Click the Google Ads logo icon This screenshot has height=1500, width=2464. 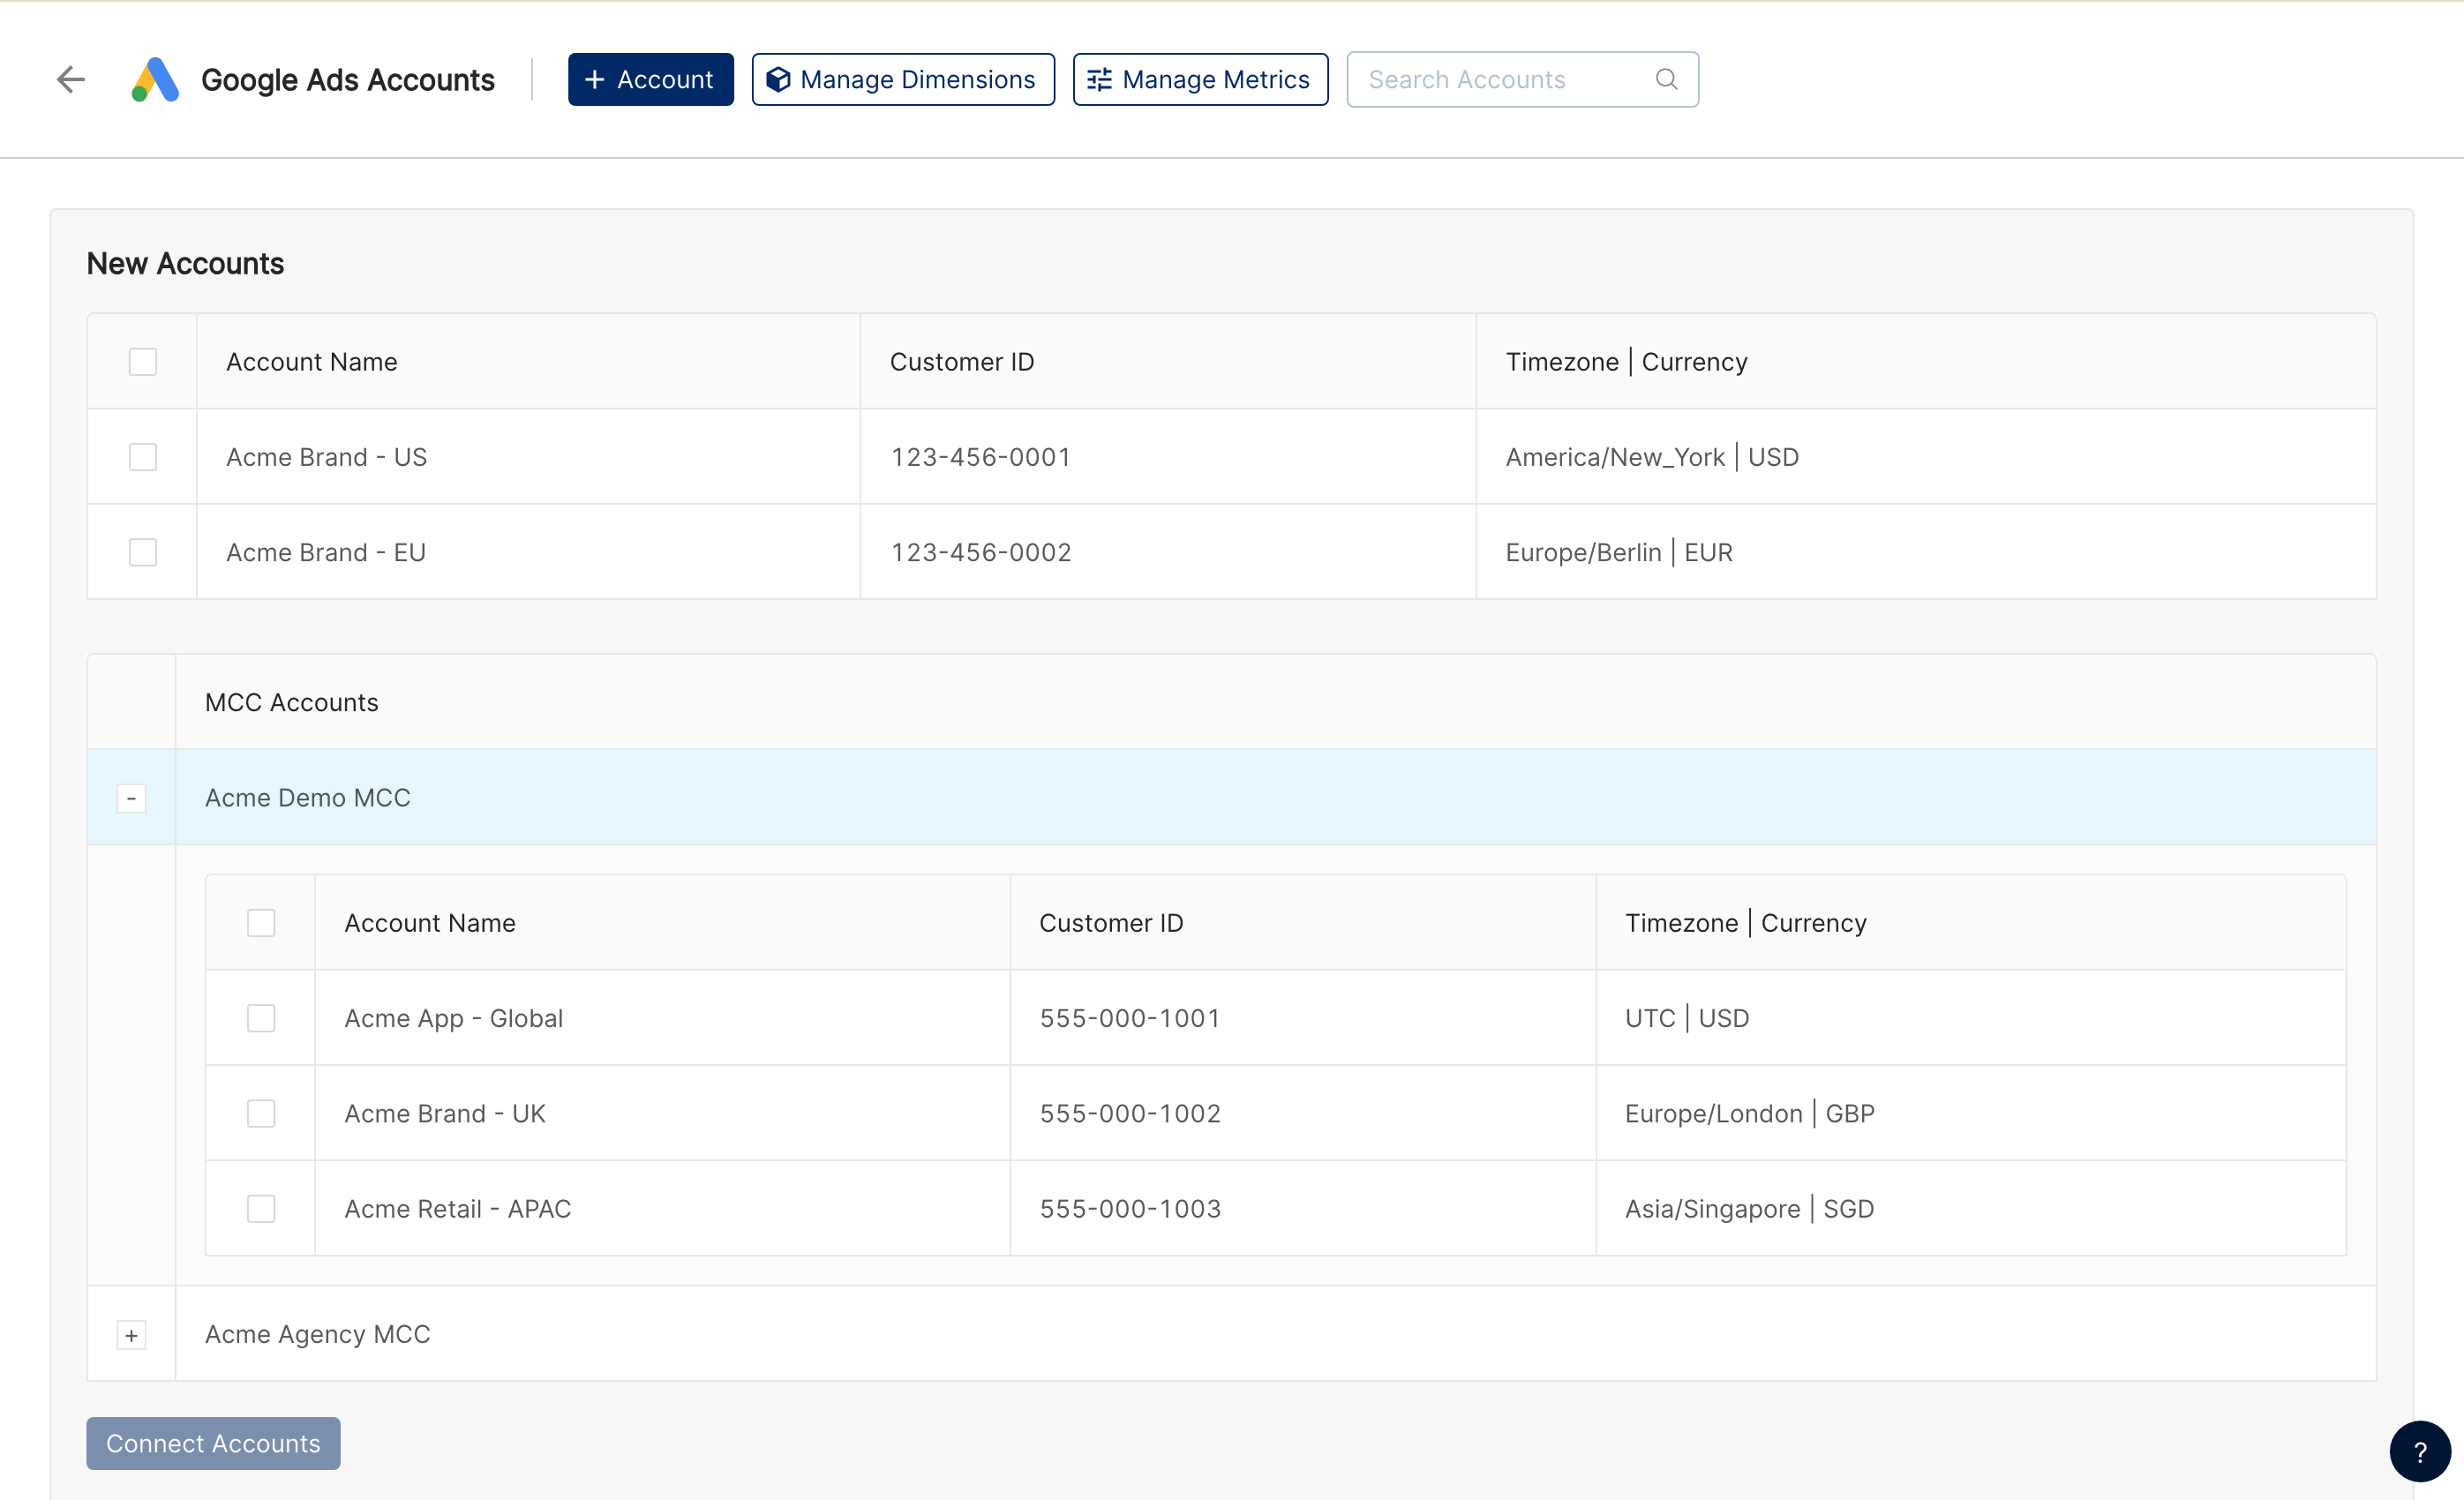click(x=155, y=79)
